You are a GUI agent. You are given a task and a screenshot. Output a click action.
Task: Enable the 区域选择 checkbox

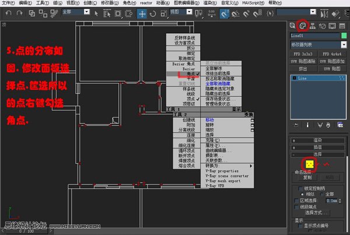pos(295,201)
